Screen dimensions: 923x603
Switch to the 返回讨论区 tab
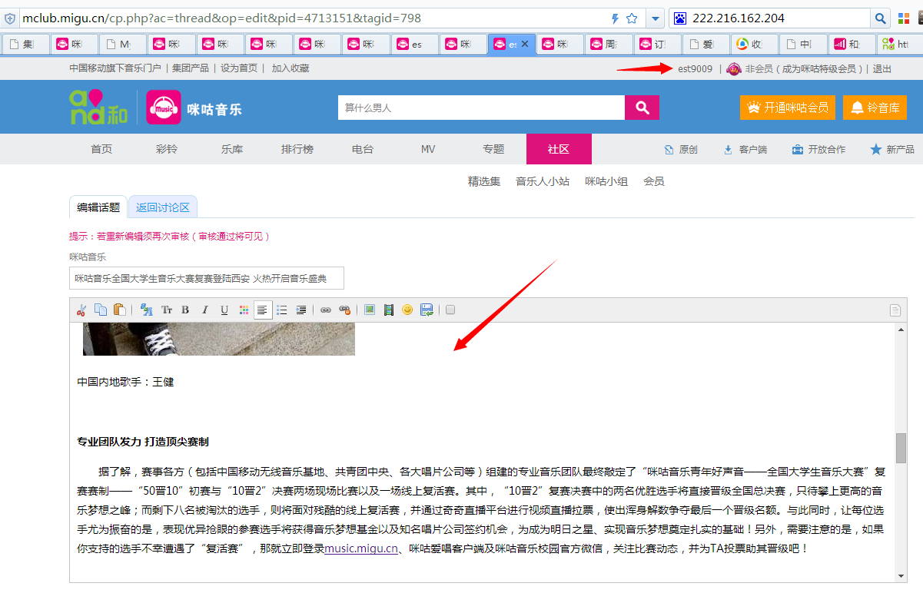point(163,207)
